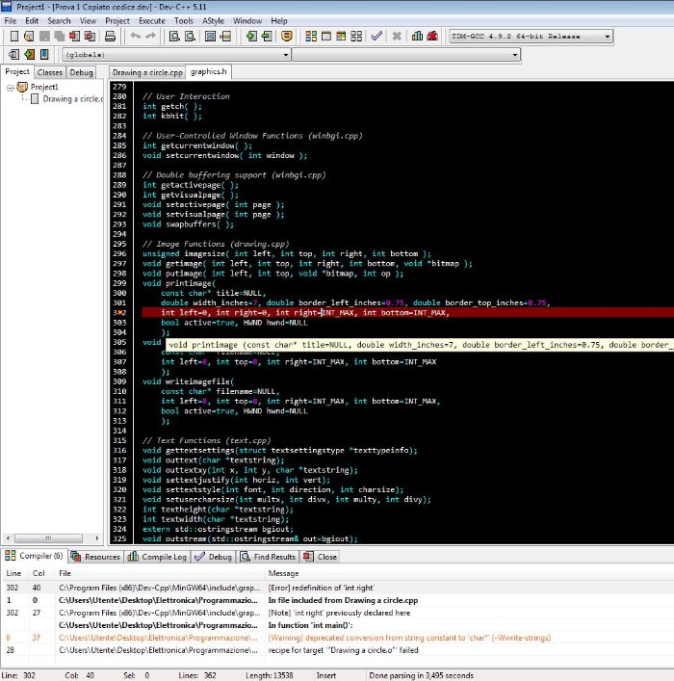
Task: Click the Close All files toolbar icon
Action: point(90,36)
